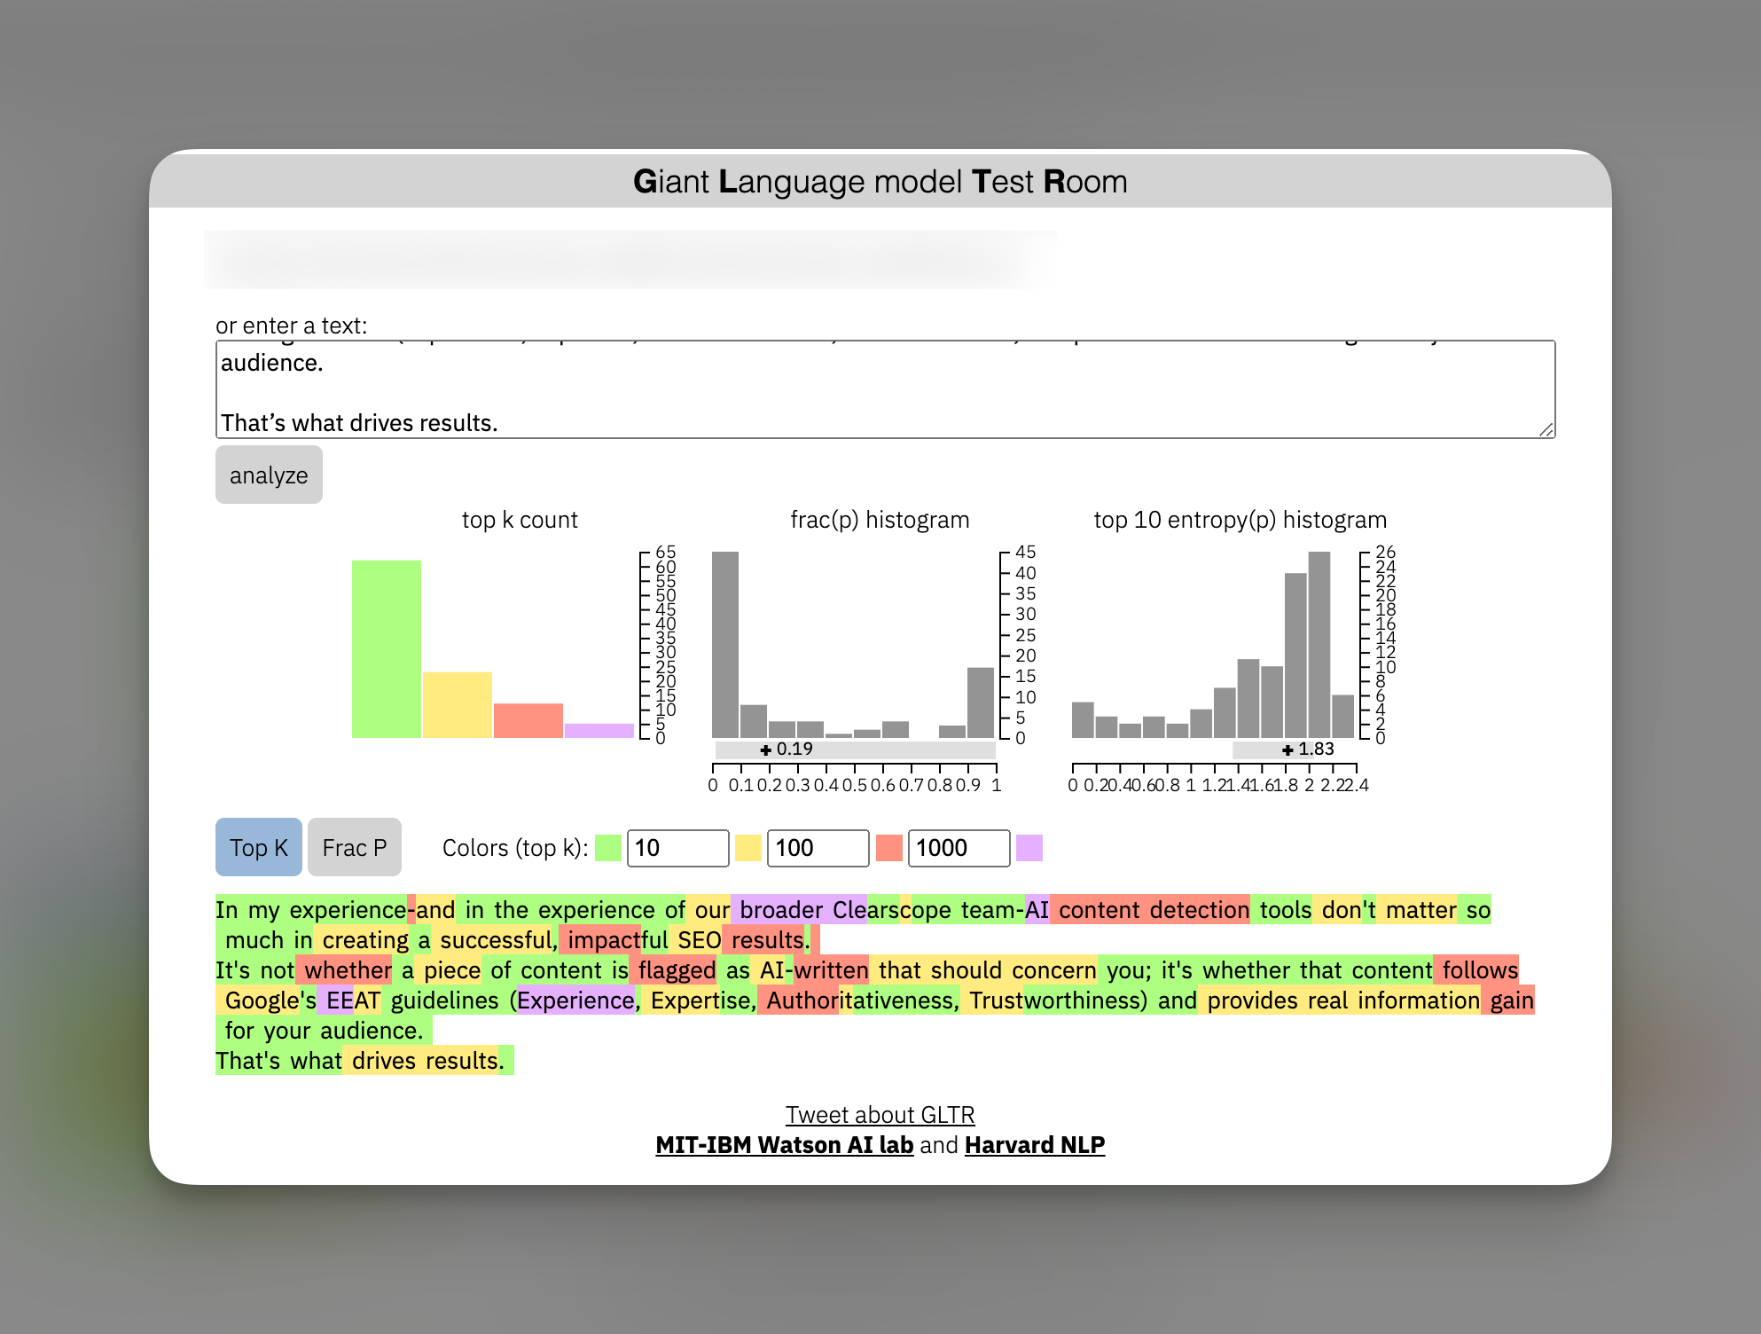Click the green top-k color swatch
Image resolution: width=1761 pixels, height=1334 pixels.
[608, 848]
